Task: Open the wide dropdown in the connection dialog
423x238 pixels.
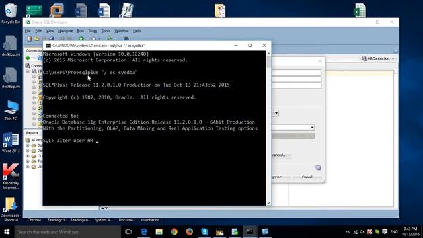Action: 293,128
